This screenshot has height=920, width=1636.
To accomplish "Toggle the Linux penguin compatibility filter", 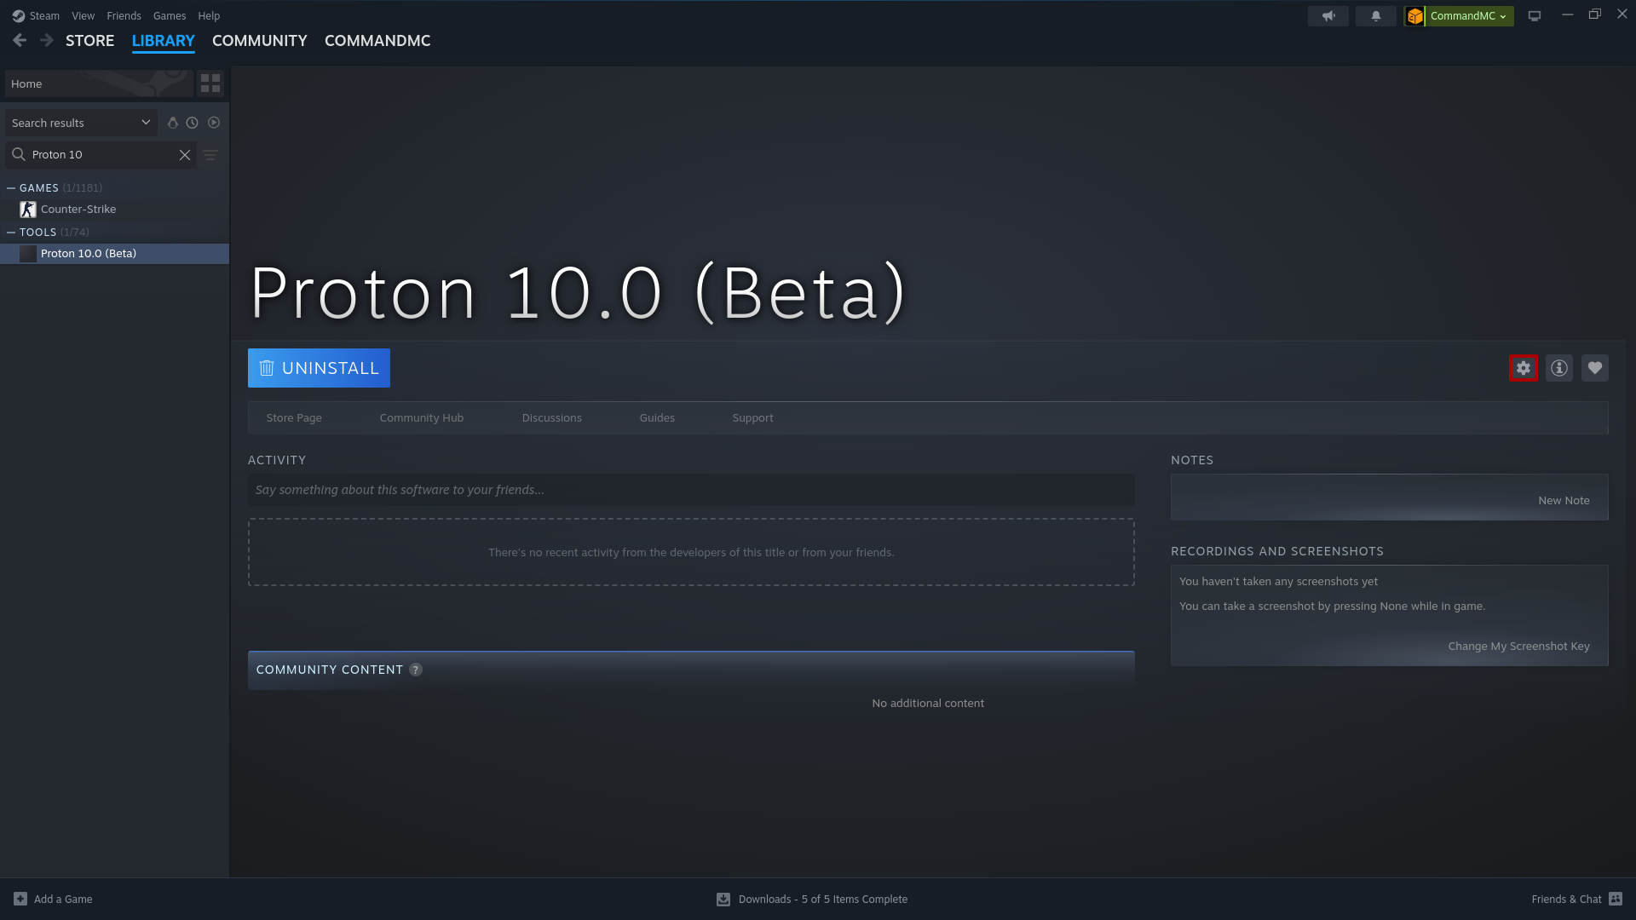I will (x=173, y=123).
